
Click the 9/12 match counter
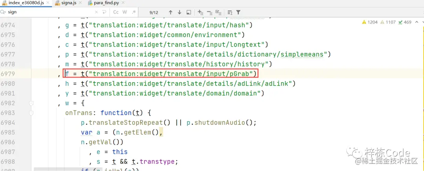pyautogui.click(x=154, y=13)
